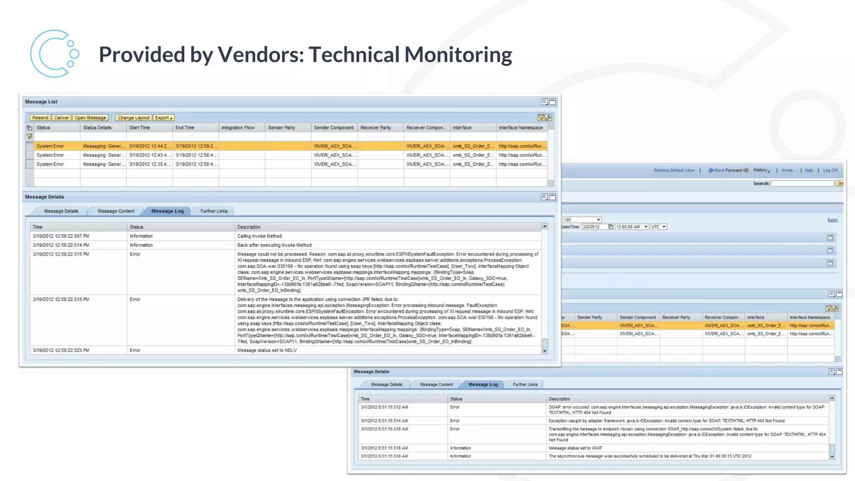Click Restore Default View link

coord(674,170)
